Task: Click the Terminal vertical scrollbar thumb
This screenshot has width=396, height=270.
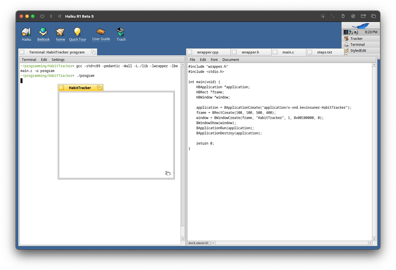Action: 183,231
